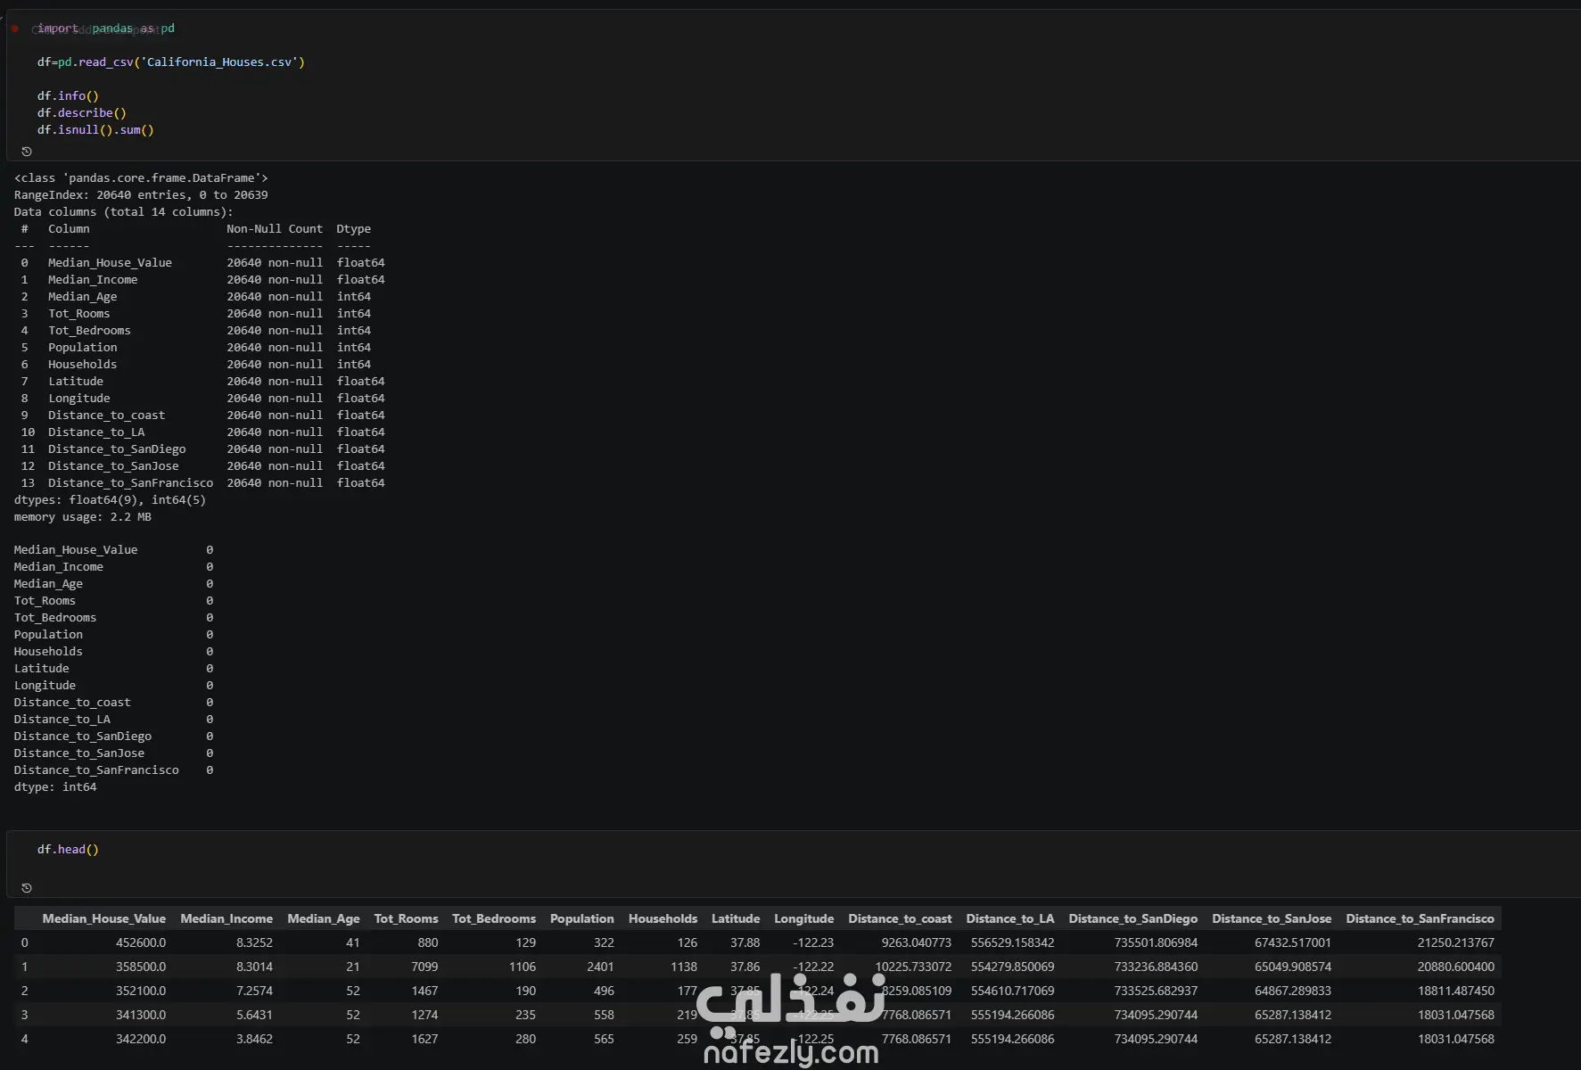Click the Distance_to_SanFrancisco value 20880.600400
The width and height of the screenshot is (1581, 1070).
pyautogui.click(x=1456, y=967)
